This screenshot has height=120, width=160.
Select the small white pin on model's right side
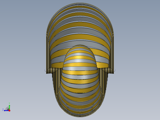pyautogui.click(x=114, y=70)
